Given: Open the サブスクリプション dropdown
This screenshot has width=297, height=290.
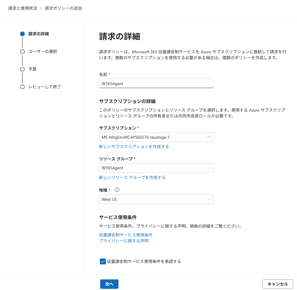Looking at the screenshot, I should click(x=156, y=137).
